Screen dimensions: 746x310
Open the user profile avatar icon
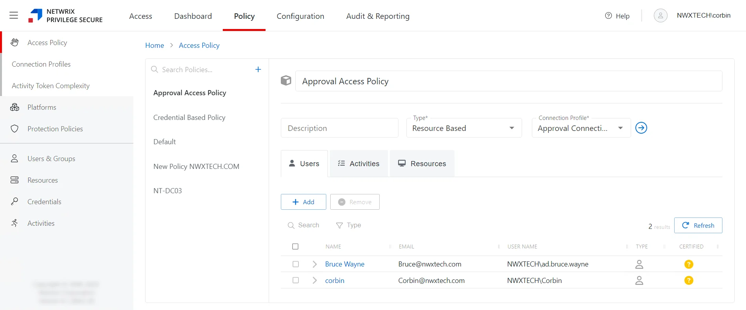660,16
